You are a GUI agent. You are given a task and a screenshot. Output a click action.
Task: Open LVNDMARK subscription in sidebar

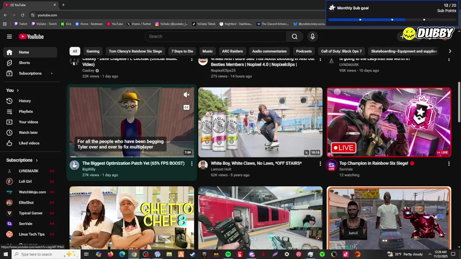click(x=30, y=171)
